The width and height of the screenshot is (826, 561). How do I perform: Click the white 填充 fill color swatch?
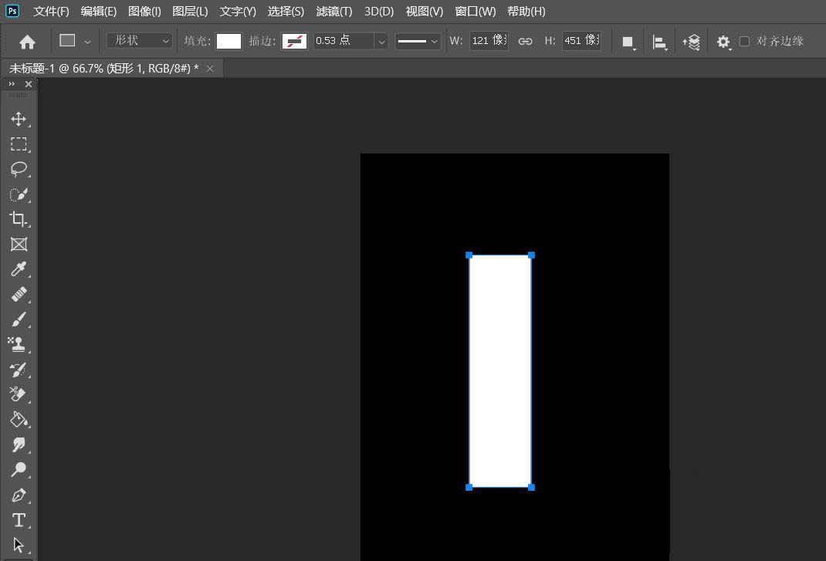coord(229,41)
